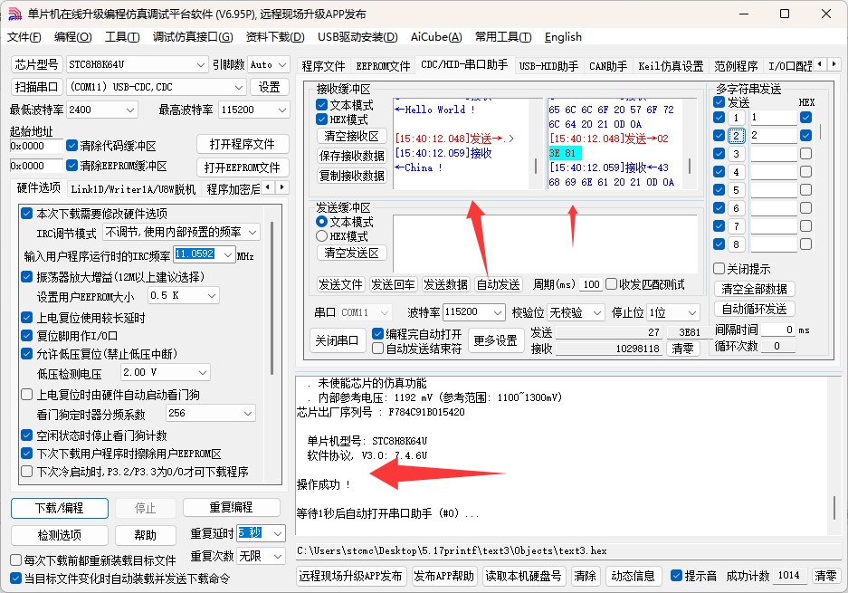Click the HEX receive pane scrollbar
This screenshot has height=593, width=848.
690,166
